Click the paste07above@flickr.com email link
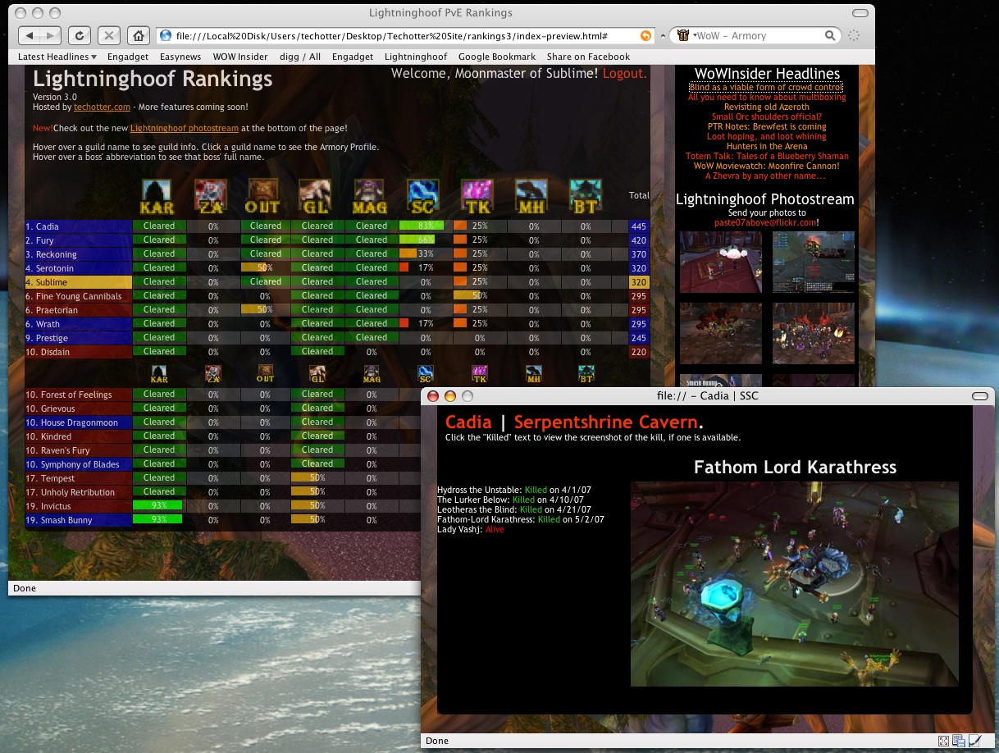 click(x=765, y=222)
